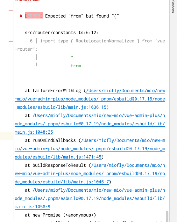Click the red error marker in the gutter

click(x=11, y=11)
